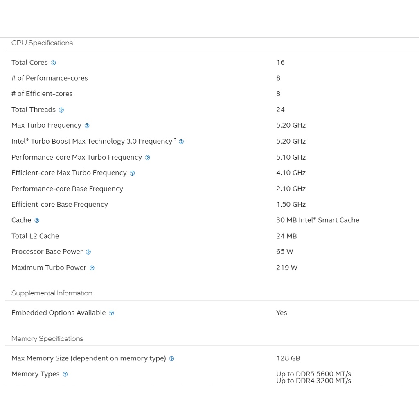Open the Processor Base Power info icon
This screenshot has height=419, width=419.
pos(88,252)
